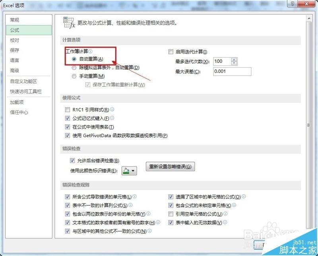Click the info icon beside 手动重算 option
The image size is (318, 256).
pos(107,76)
